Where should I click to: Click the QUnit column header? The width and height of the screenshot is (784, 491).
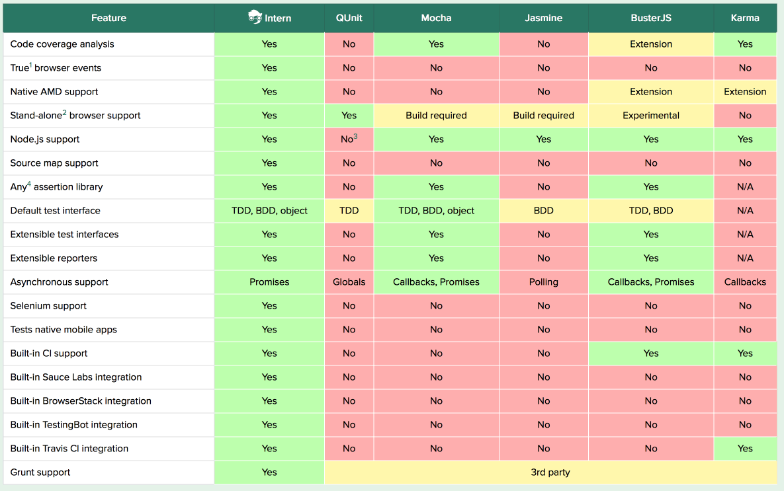(x=349, y=18)
